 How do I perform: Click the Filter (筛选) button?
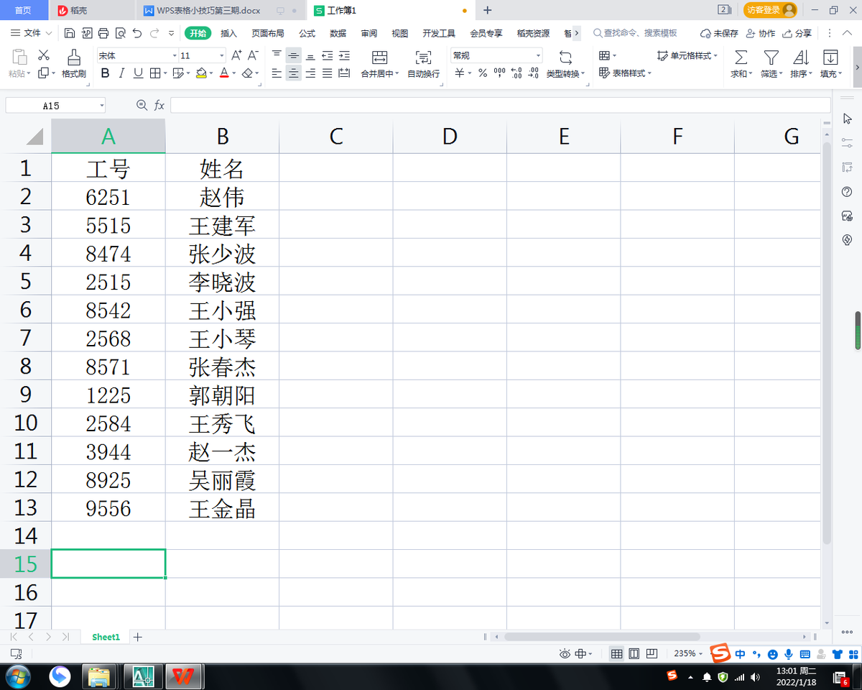click(x=771, y=64)
